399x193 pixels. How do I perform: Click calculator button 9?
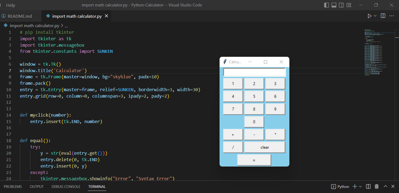(x=275, y=109)
